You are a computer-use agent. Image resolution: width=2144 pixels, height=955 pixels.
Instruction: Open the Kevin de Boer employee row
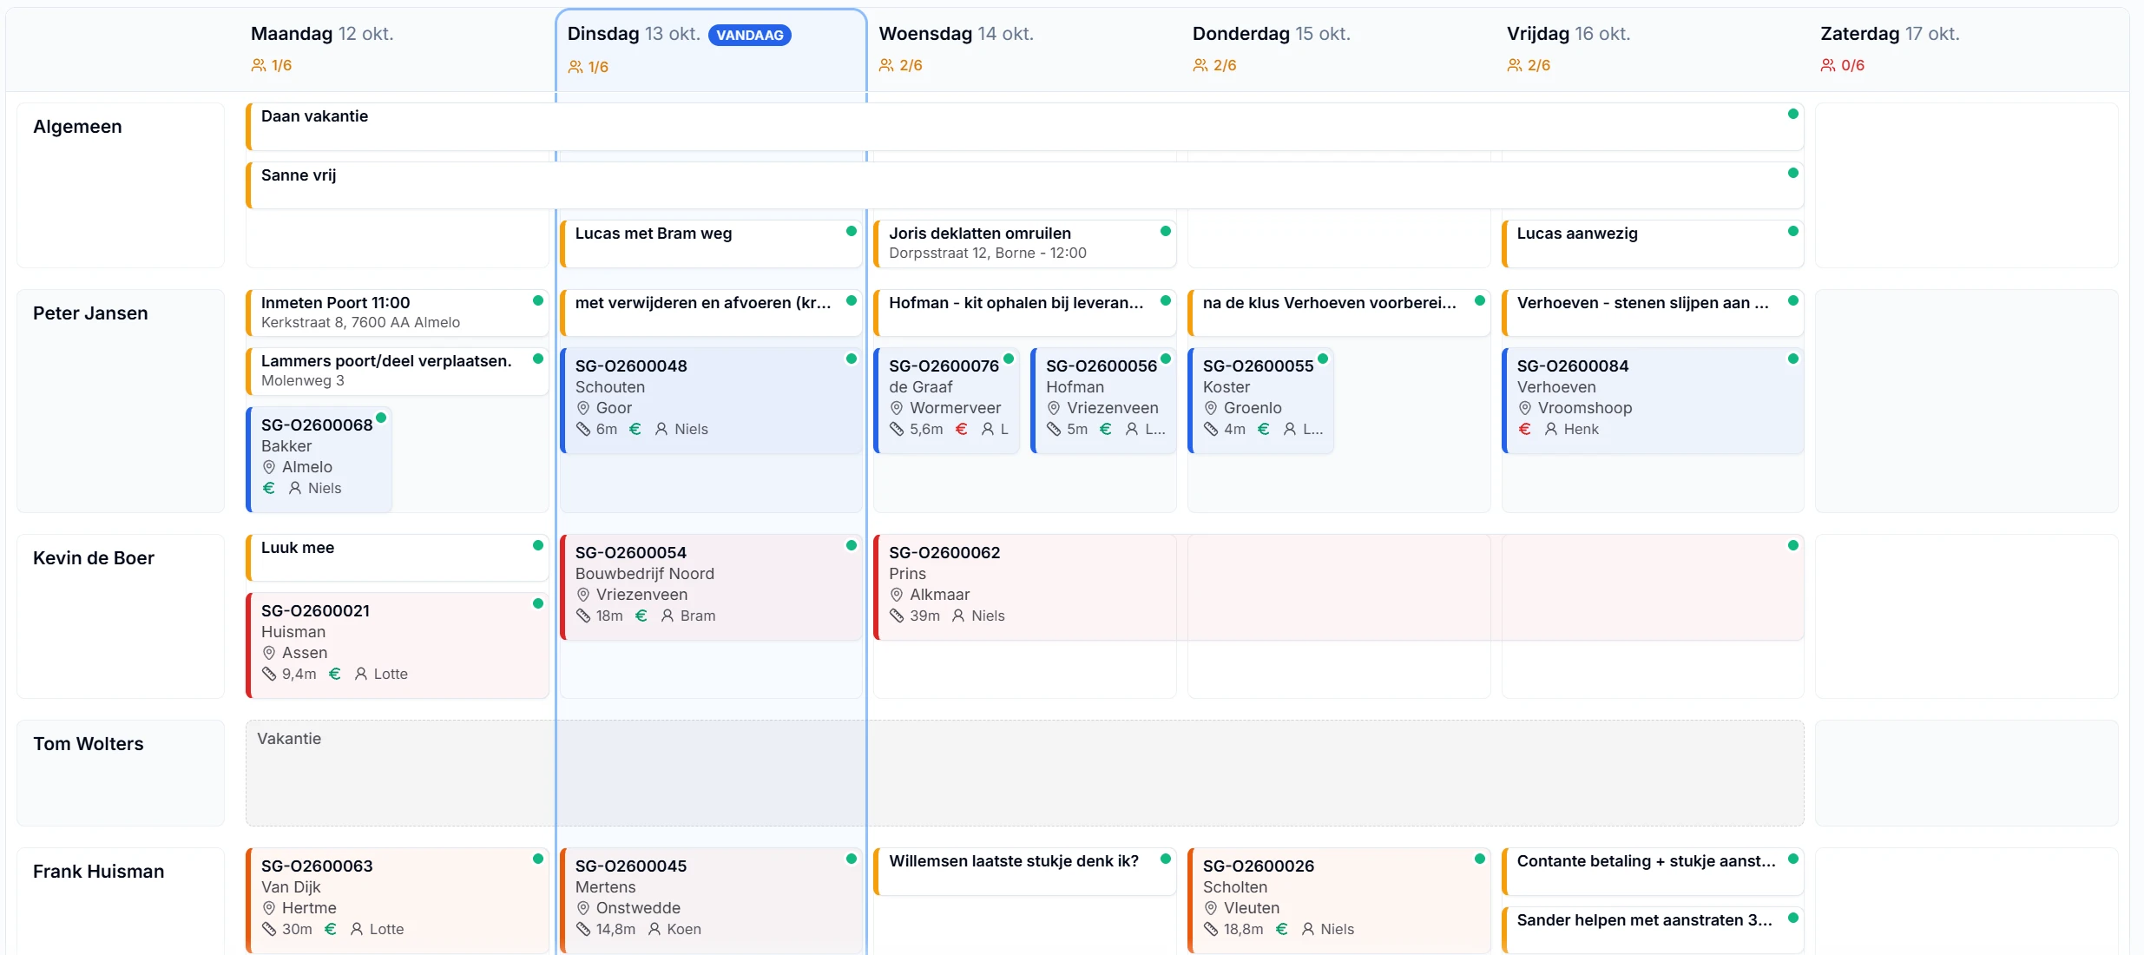121,616
